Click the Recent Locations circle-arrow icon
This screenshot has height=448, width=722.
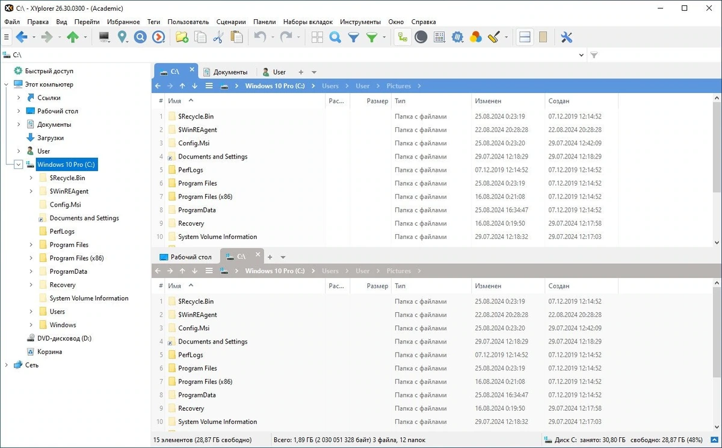pyautogui.click(x=158, y=37)
